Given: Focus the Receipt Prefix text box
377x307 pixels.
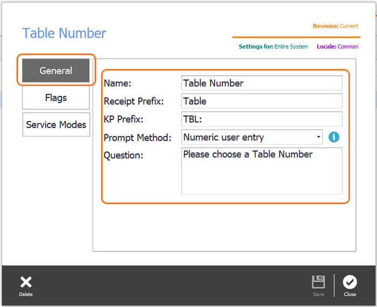Looking at the screenshot, I should point(261,101).
